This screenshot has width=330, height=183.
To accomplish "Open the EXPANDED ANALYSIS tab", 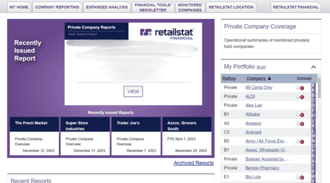I will tap(107, 7).
